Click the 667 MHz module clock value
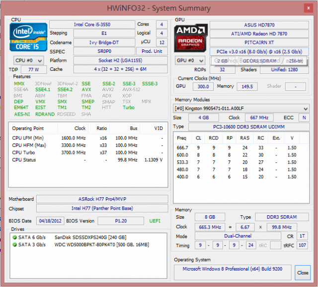Image resolution: width=318 pixels, height=287 pixels. coord(259,118)
